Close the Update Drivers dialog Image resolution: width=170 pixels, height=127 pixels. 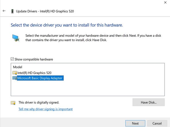click(165, 3)
